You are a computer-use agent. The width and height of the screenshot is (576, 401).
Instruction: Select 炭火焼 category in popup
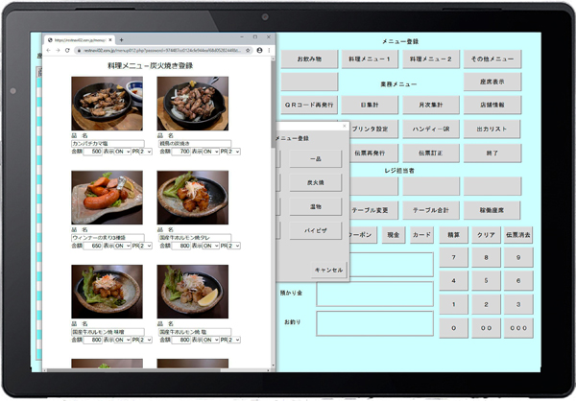[x=316, y=182]
